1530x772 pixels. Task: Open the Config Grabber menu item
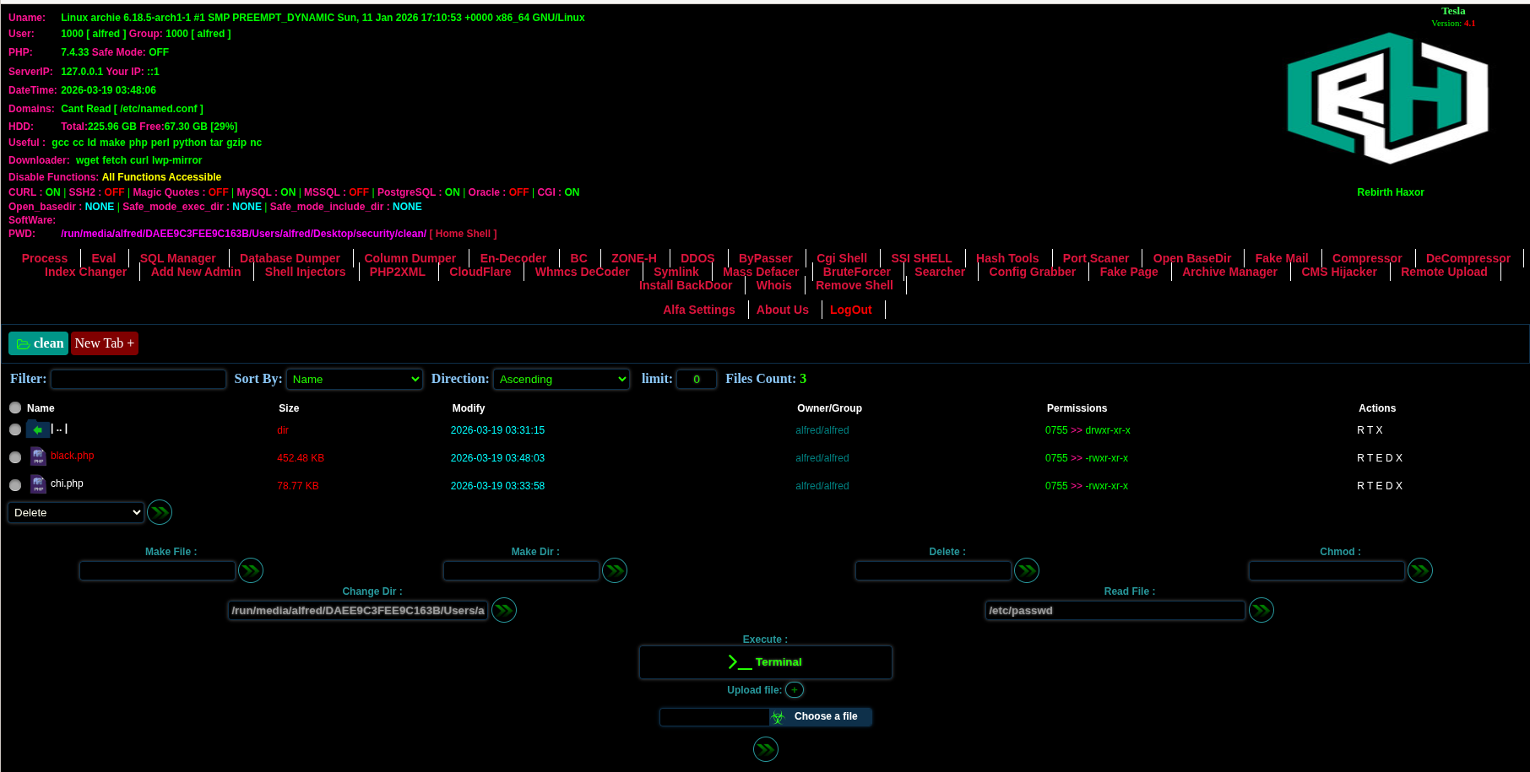pos(1033,272)
